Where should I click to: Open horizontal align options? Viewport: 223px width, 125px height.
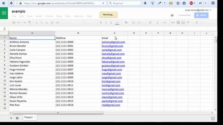click(x=150, y=23)
